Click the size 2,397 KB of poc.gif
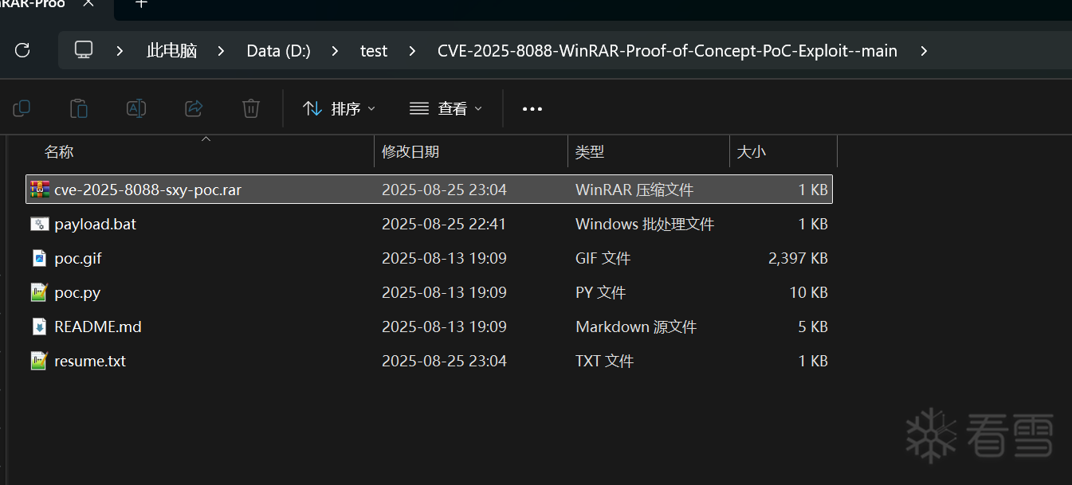 pos(798,258)
